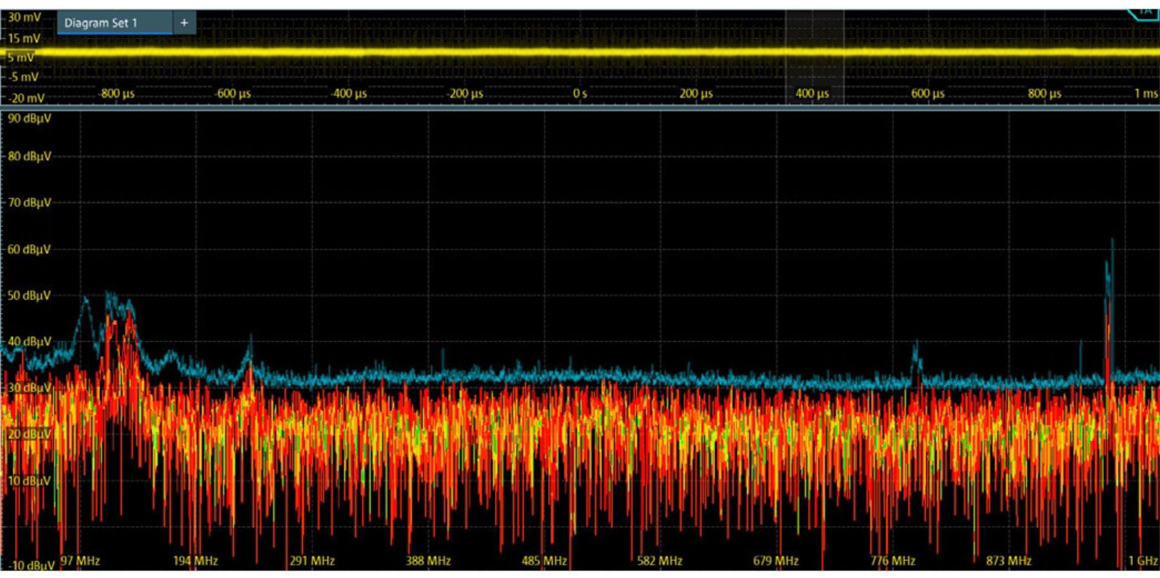Click the 30 mV vertical scale label
Image resolution: width=1160 pixels, height=578 pixels.
(24, 17)
